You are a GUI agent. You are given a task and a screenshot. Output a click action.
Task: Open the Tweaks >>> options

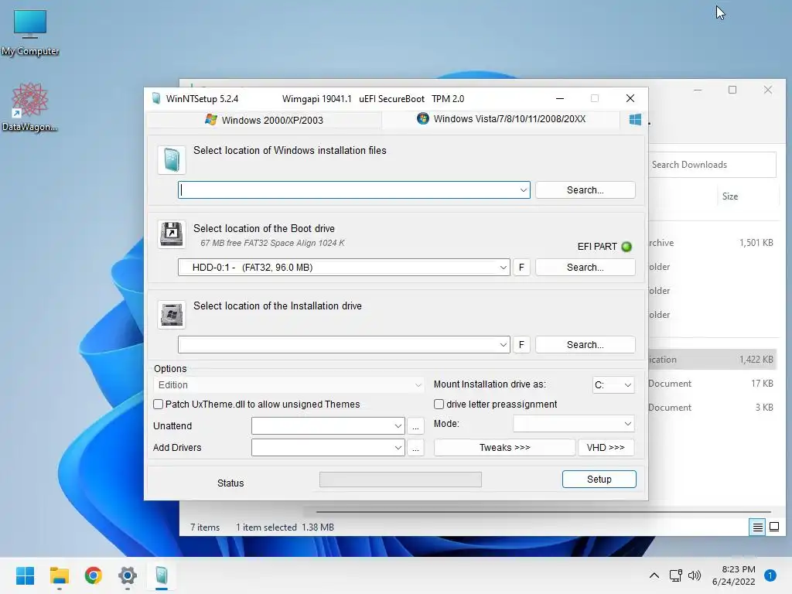tap(504, 448)
